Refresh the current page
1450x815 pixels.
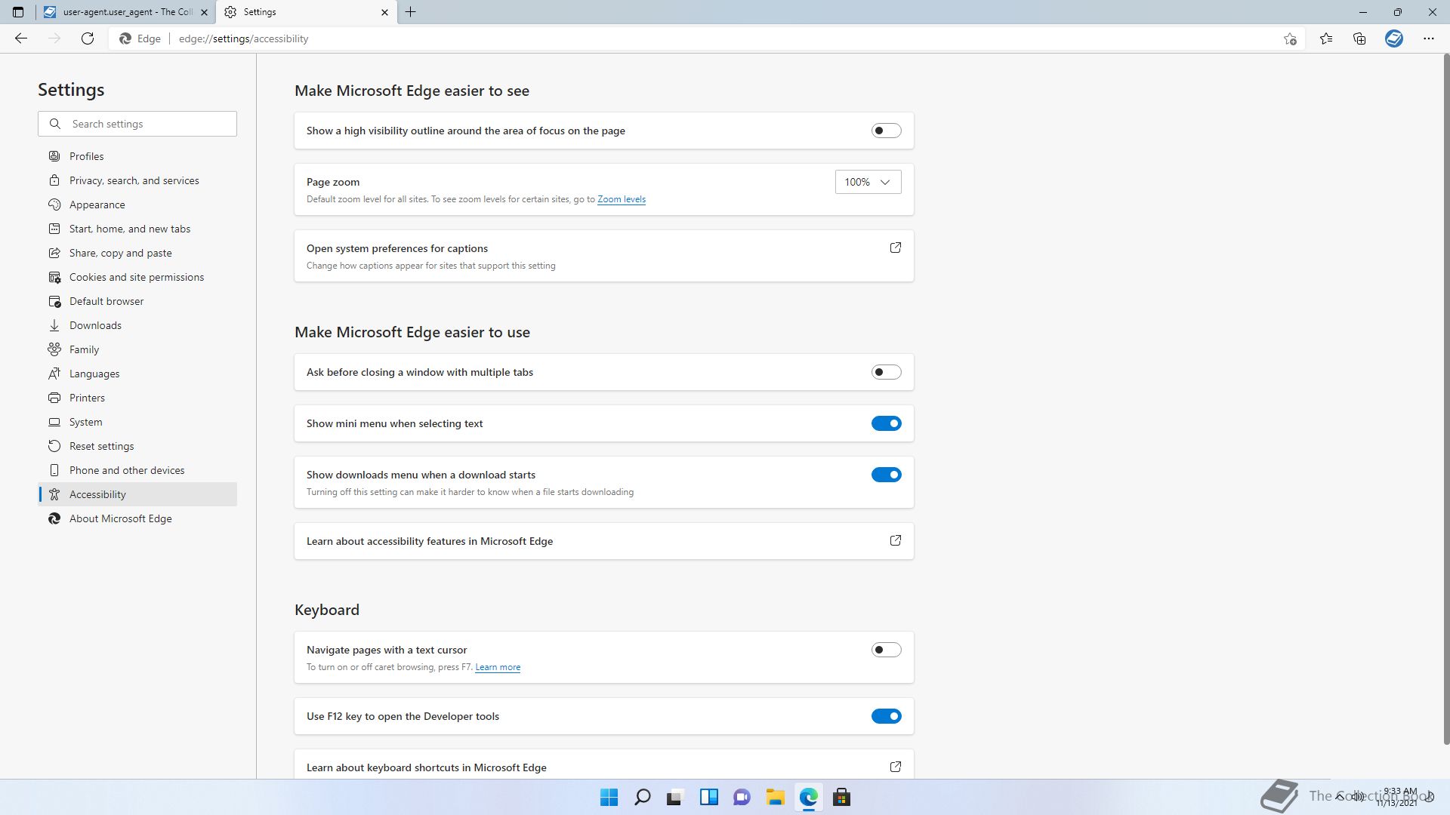pyautogui.click(x=88, y=38)
